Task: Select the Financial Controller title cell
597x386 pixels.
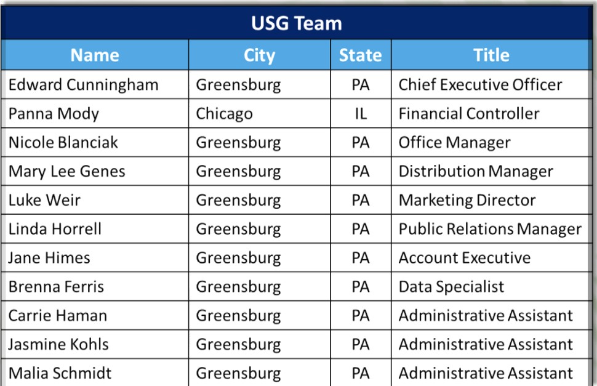Action: [469, 114]
